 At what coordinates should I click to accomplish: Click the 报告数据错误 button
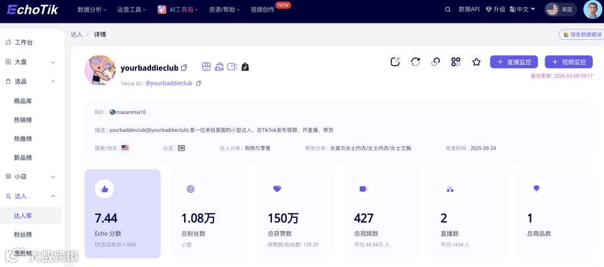tap(582, 34)
